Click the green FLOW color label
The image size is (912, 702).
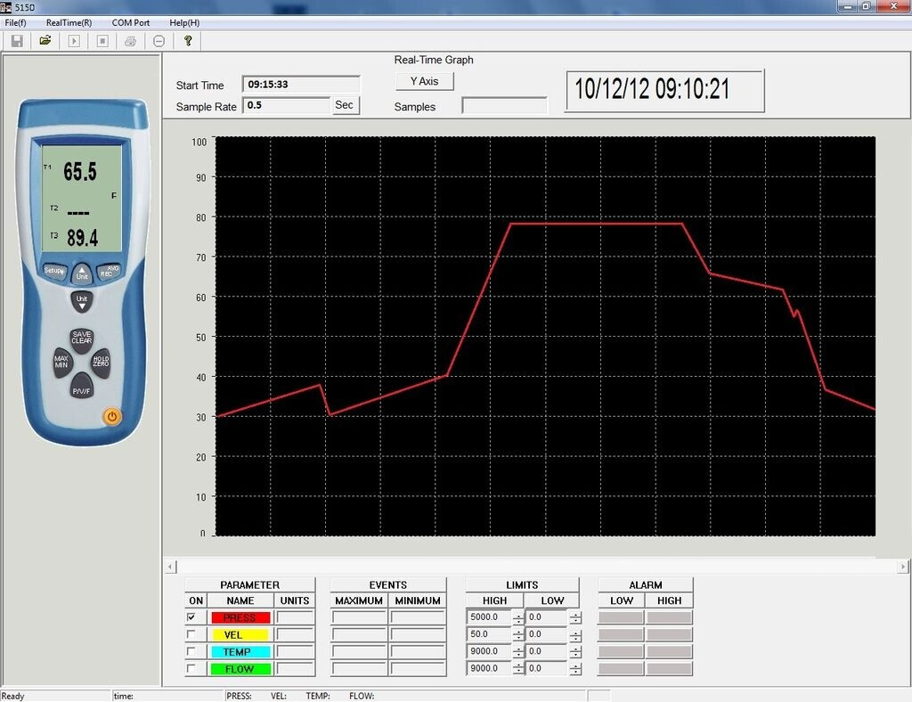[240, 669]
